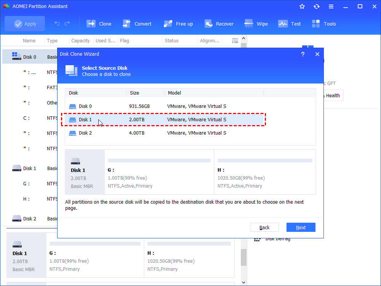Select the C: partition row in the main list

click(x=30, y=118)
